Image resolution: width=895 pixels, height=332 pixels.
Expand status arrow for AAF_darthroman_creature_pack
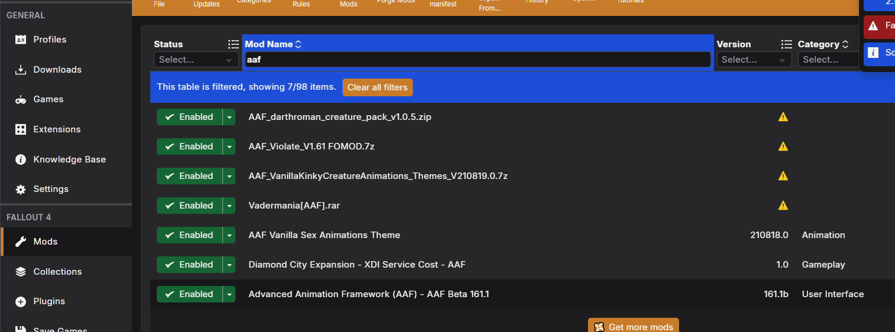point(229,117)
